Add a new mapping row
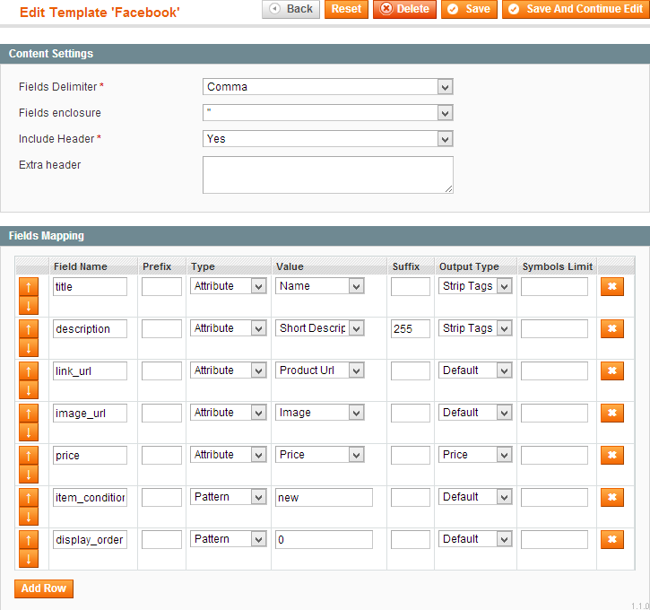The height and width of the screenshot is (610, 650). 44,588
